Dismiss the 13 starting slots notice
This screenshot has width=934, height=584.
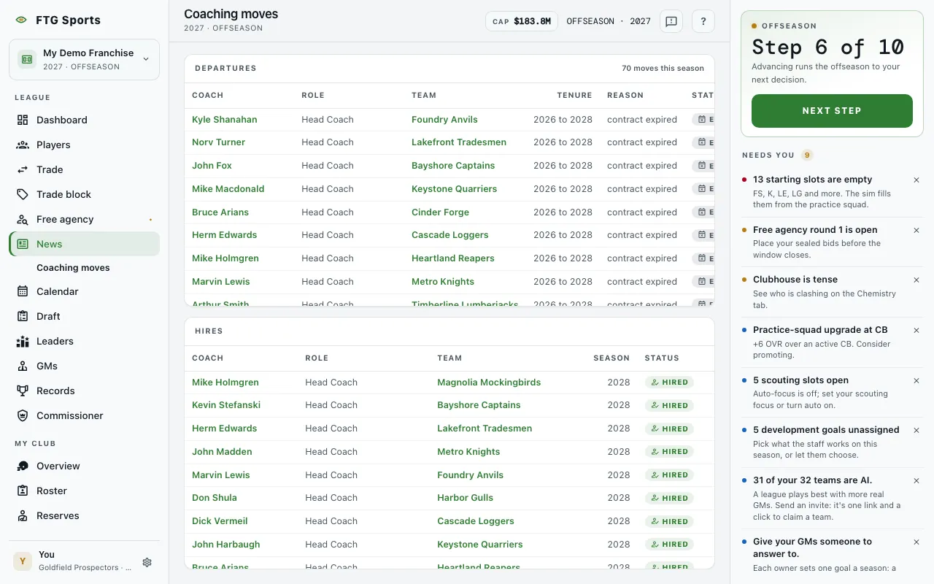(x=916, y=180)
